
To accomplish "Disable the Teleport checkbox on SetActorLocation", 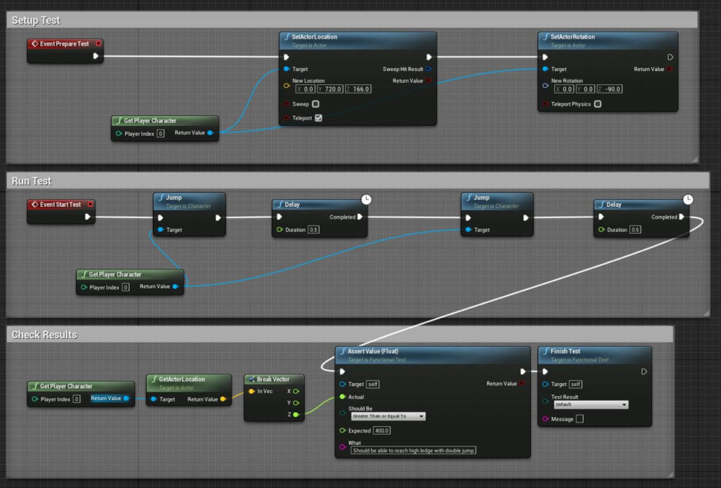I will [318, 117].
